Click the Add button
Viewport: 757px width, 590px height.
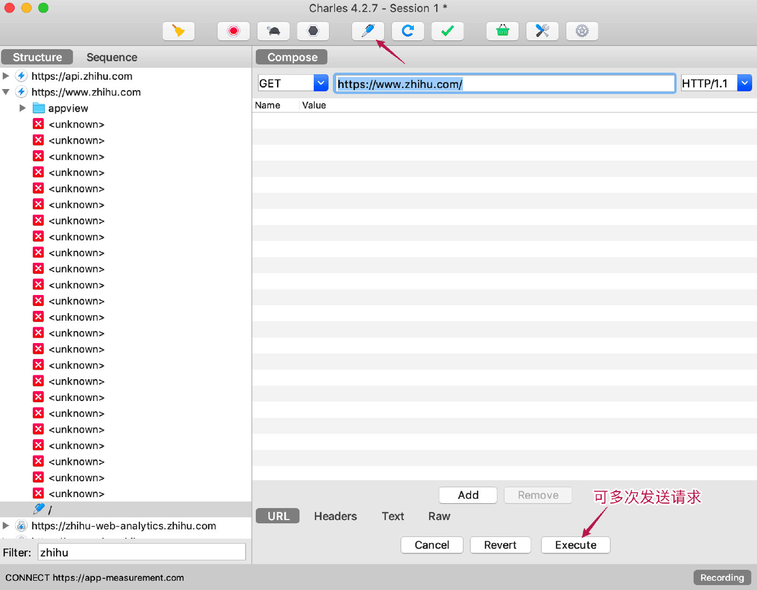pos(468,495)
